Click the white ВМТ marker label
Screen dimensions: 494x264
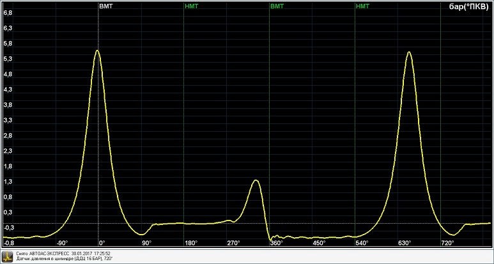(106, 6)
